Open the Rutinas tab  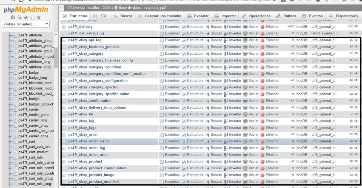(x=286, y=16)
